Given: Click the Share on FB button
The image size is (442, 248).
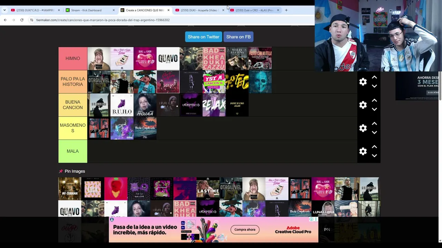Looking at the screenshot, I should point(238,37).
